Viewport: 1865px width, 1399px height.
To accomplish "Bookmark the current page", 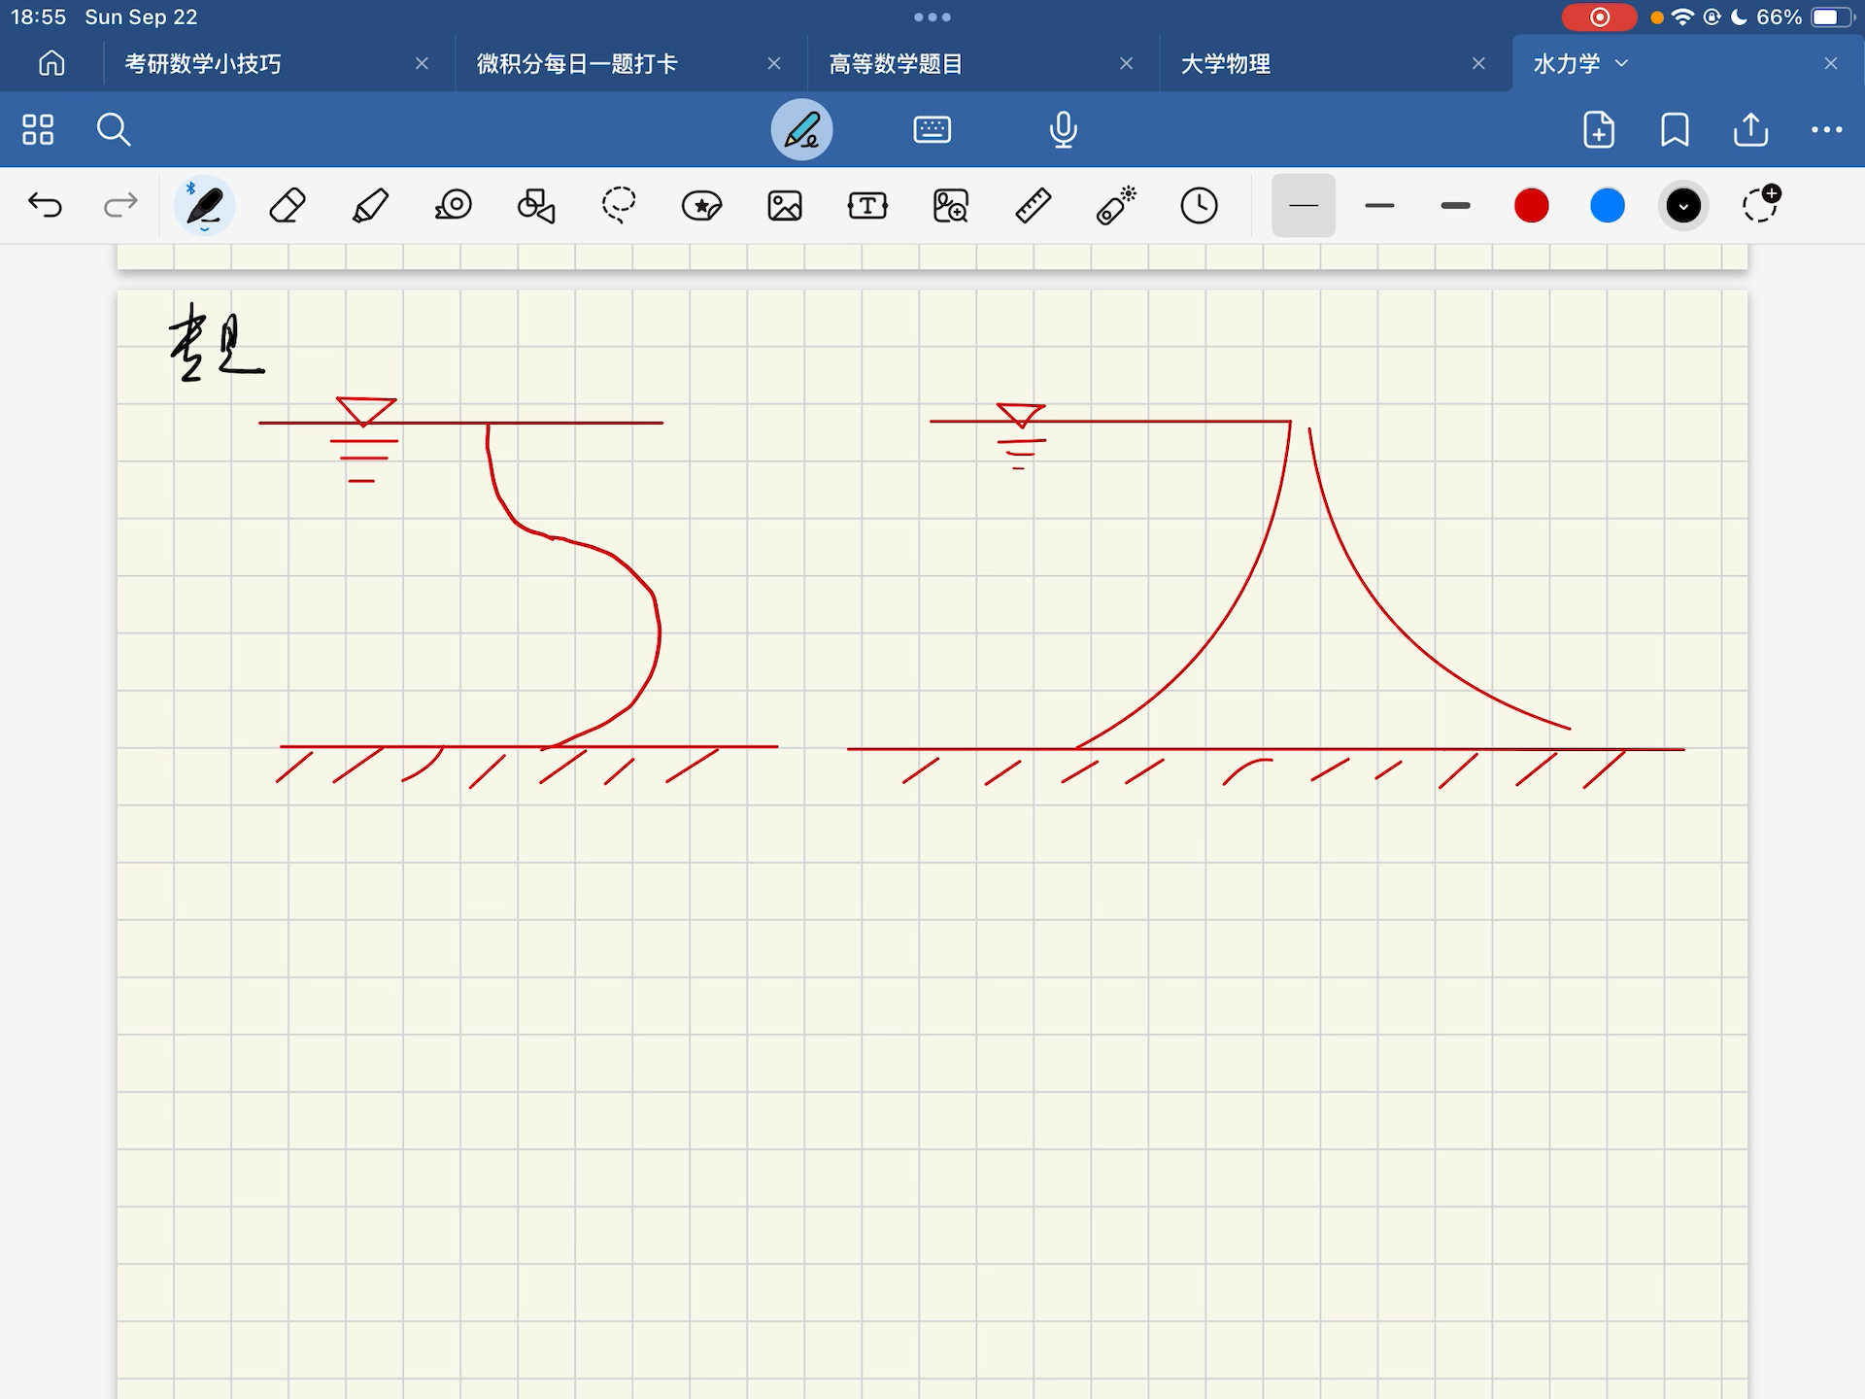I will coord(1675,129).
